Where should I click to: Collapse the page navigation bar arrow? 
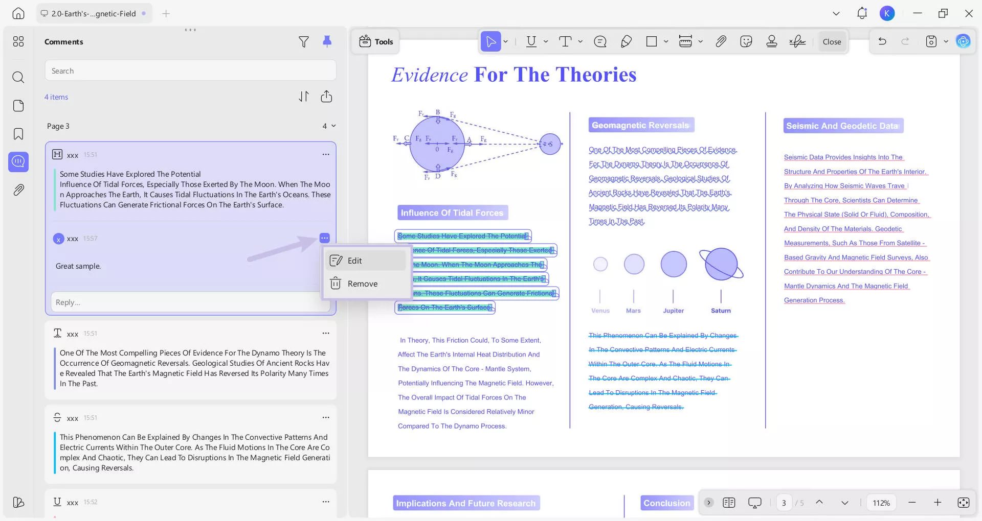point(708,503)
